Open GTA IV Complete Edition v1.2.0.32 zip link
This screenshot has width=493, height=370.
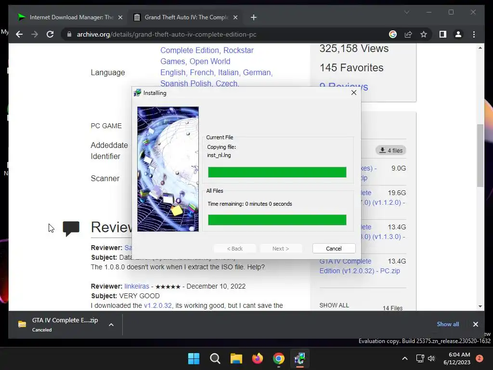(x=360, y=266)
